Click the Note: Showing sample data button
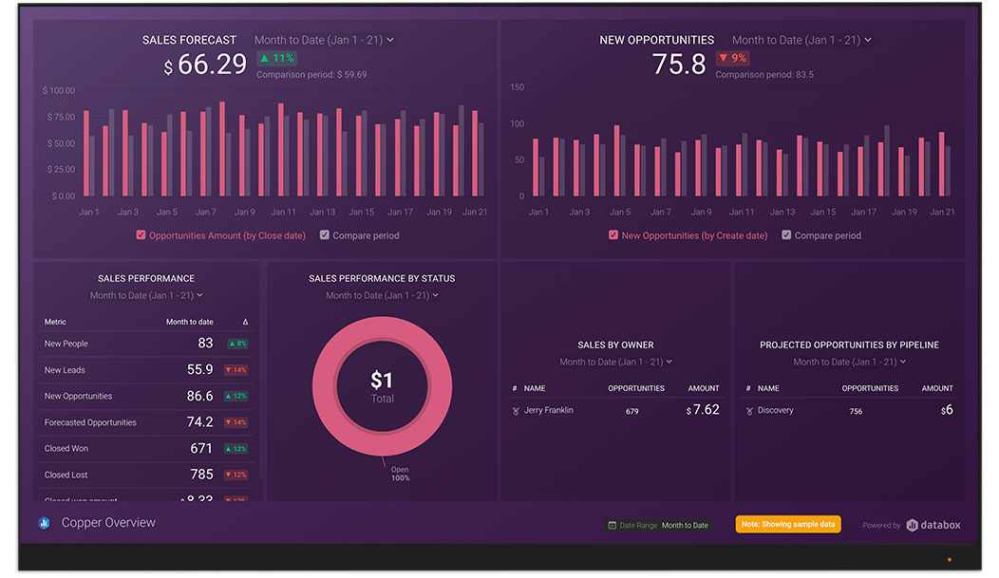 [787, 524]
